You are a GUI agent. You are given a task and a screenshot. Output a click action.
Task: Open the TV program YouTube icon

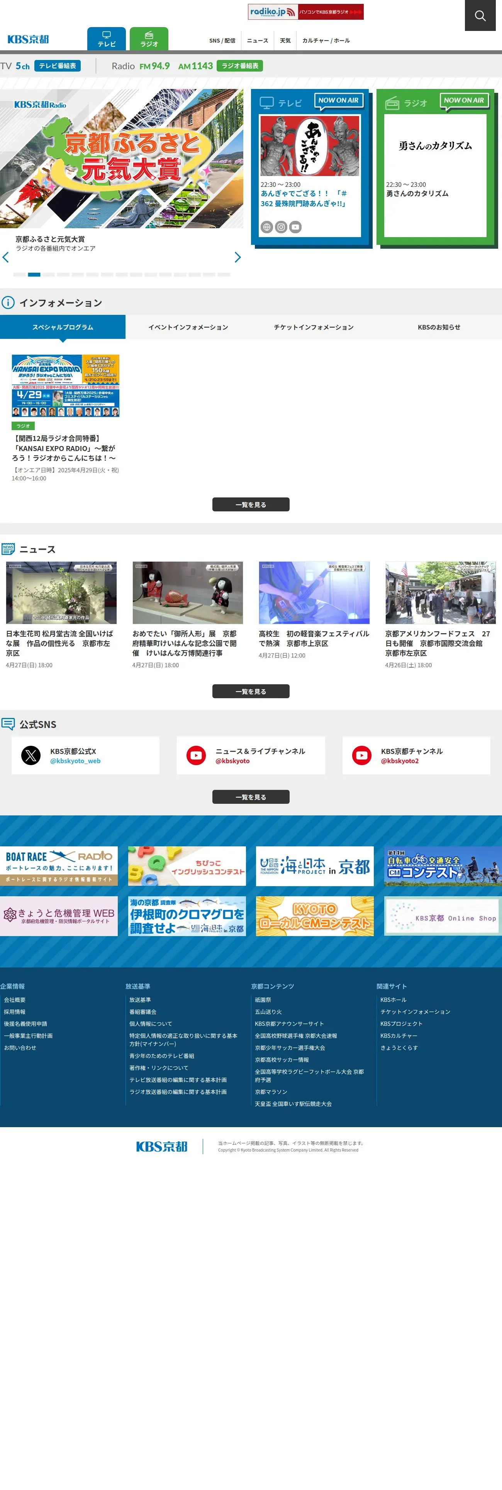[x=295, y=227]
